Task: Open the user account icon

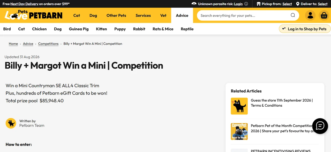Action: click(x=310, y=15)
